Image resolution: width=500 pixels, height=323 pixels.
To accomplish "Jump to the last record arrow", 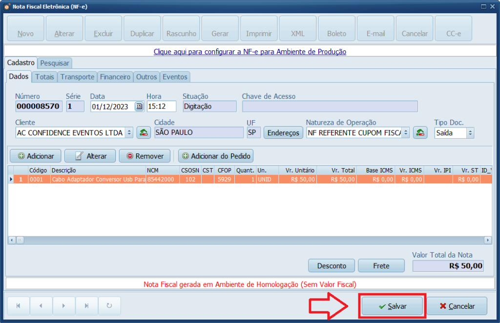I will pyautogui.click(x=86, y=306).
